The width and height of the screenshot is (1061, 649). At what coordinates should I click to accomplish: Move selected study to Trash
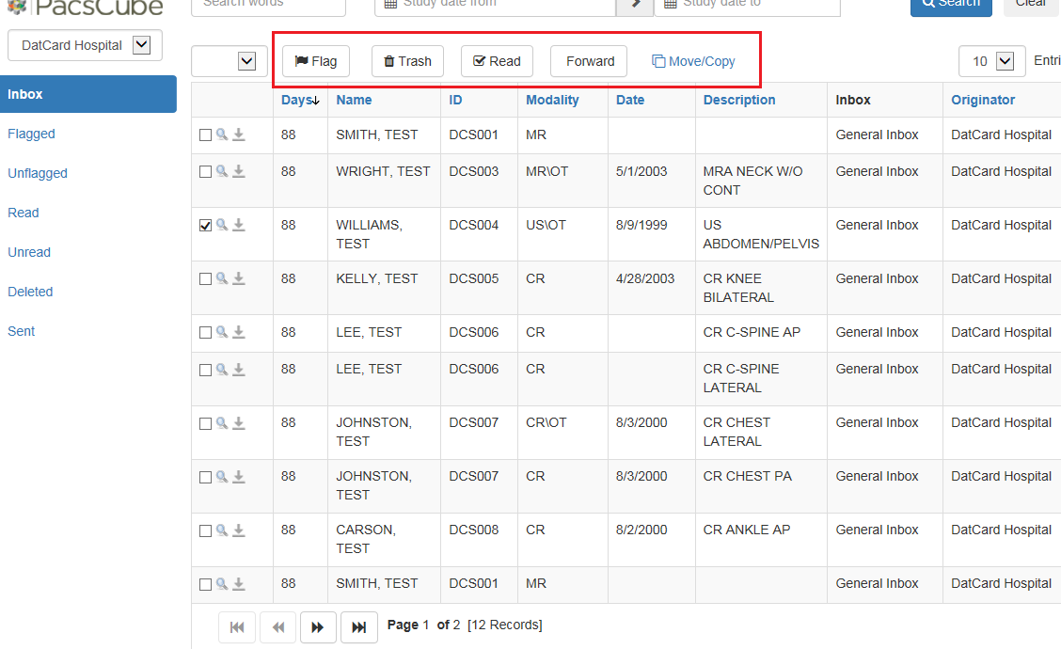tap(407, 61)
